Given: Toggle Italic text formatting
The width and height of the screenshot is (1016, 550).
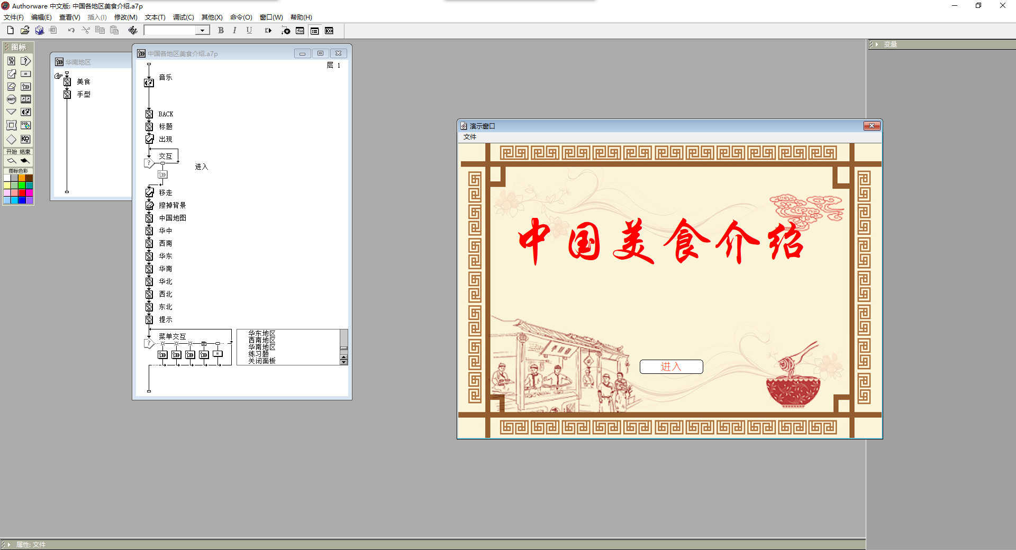Looking at the screenshot, I should pyautogui.click(x=234, y=31).
